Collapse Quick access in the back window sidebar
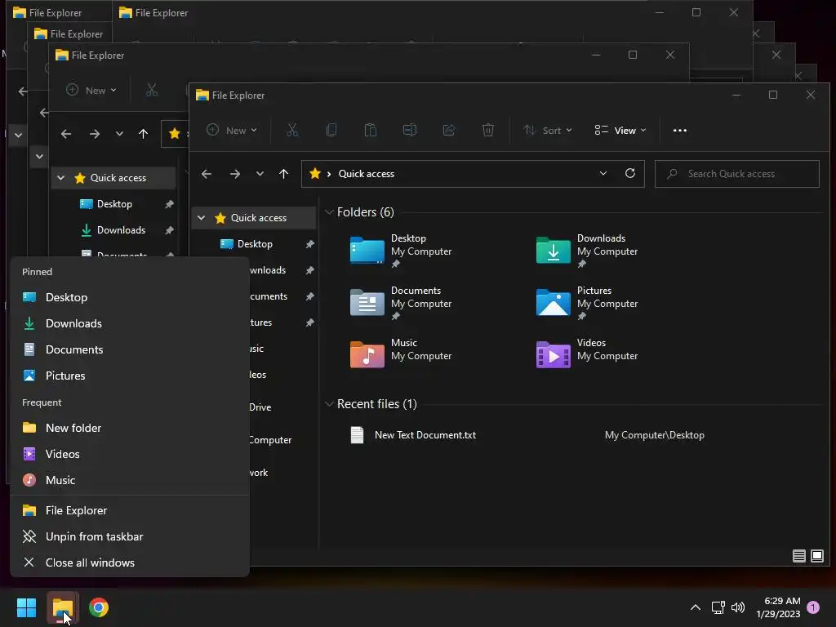 pyautogui.click(x=60, y=177)
